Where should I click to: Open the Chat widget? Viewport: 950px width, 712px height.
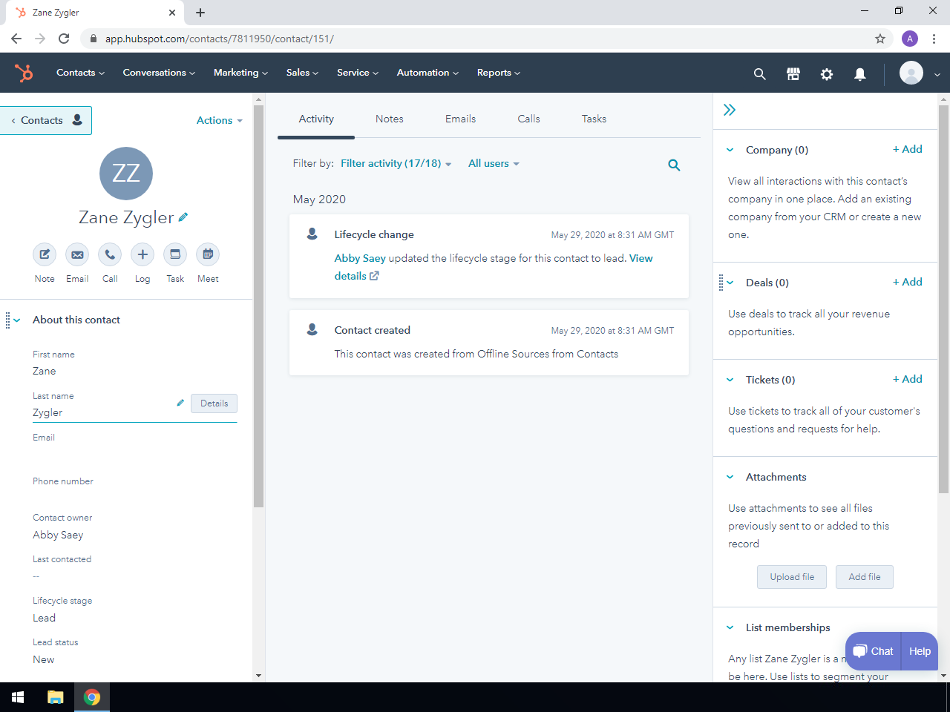(x=873, y=651)
